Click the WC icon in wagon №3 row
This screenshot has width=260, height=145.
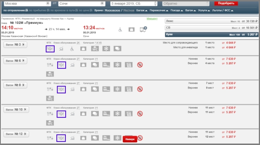click(x=95, y=49)
